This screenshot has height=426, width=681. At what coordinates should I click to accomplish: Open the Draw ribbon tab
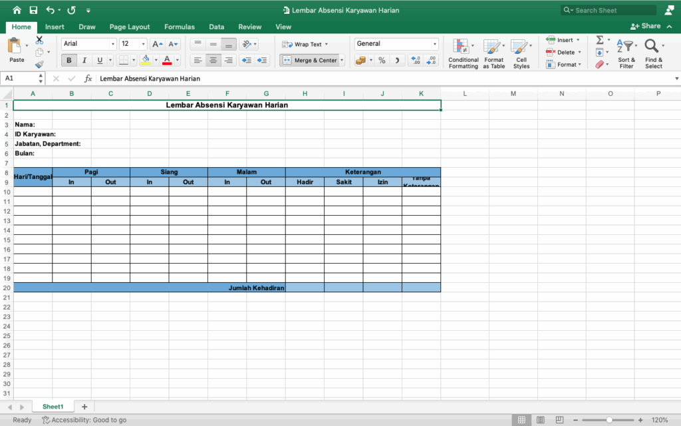pyautogui.click(x=87, y=27)
